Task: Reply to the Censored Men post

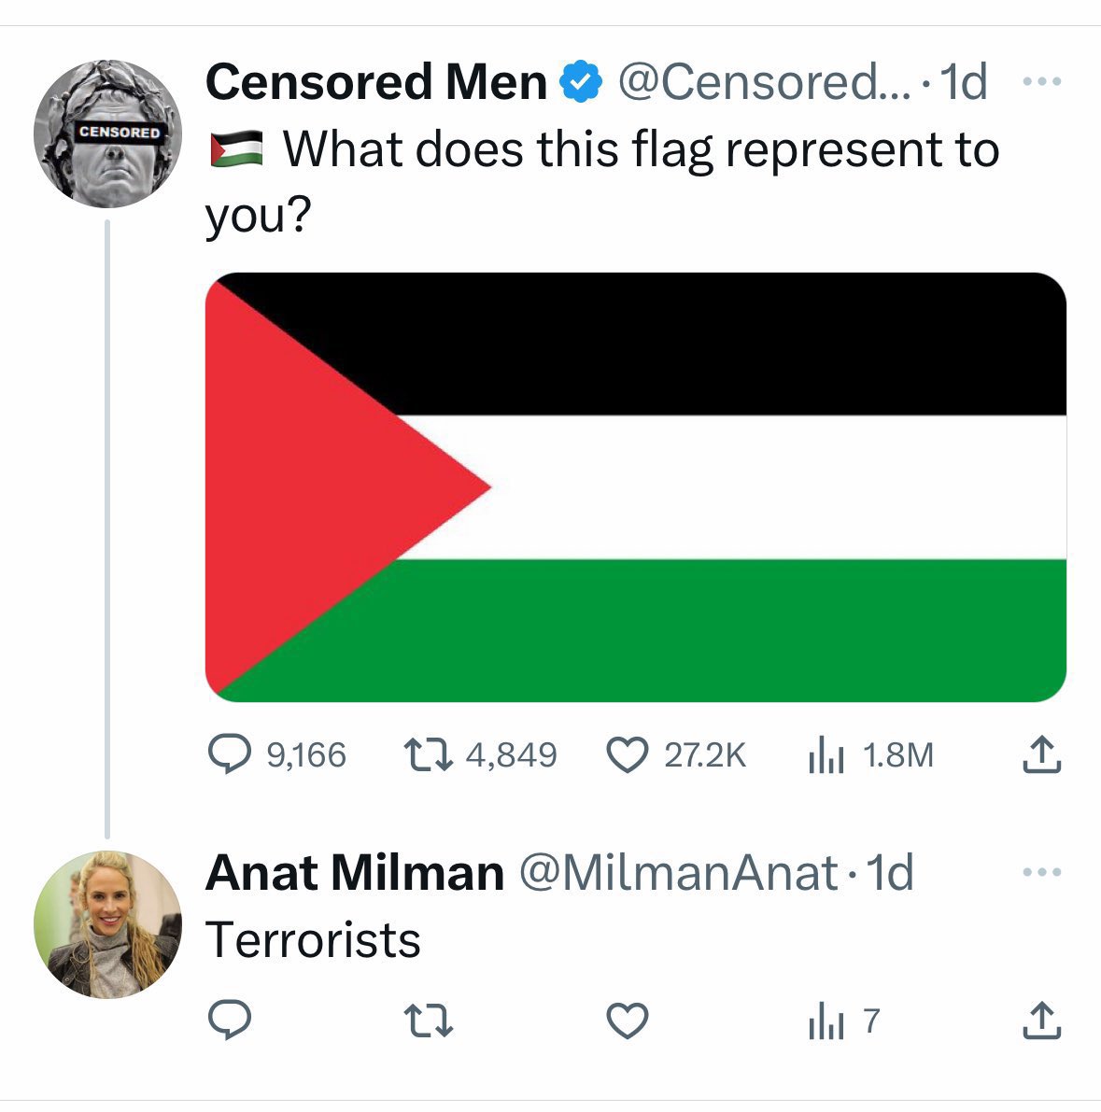Action: coord(229,754)
